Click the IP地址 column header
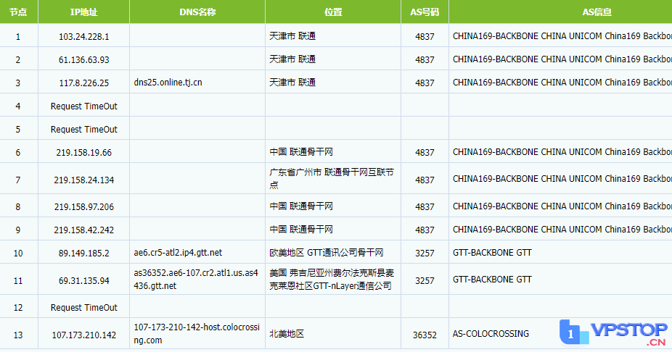This screenshot has width=672, height=352. (83, 12)
